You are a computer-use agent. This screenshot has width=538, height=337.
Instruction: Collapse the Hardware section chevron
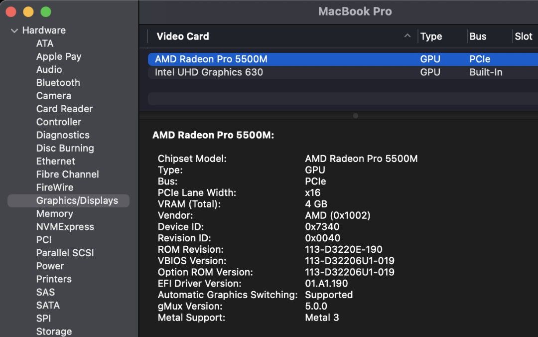click(14, 30)
